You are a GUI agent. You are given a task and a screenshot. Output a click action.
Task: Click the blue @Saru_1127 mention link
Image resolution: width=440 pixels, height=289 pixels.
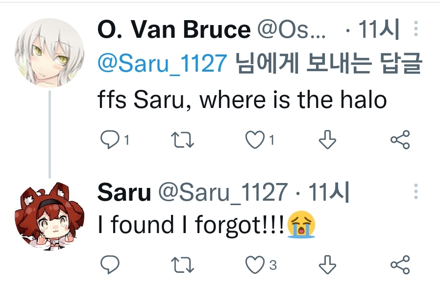coord(163,64)
